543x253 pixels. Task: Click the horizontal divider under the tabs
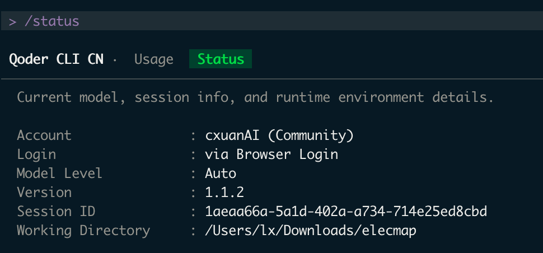272,79
